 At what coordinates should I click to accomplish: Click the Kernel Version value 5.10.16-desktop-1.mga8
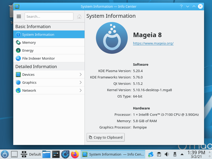152,90
